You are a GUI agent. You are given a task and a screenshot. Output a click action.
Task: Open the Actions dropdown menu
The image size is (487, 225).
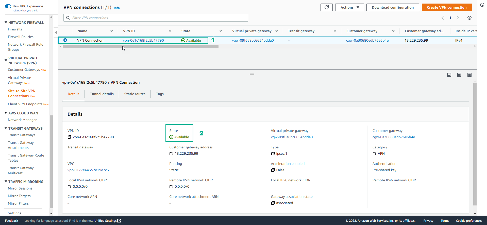pos(349,7)
